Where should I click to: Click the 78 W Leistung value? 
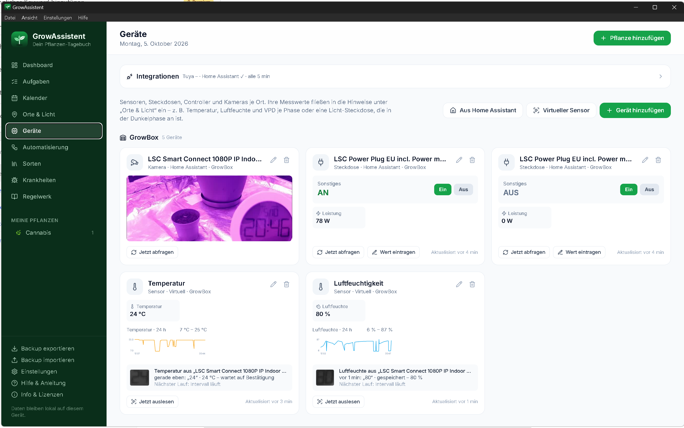click(x=323, y=221)
